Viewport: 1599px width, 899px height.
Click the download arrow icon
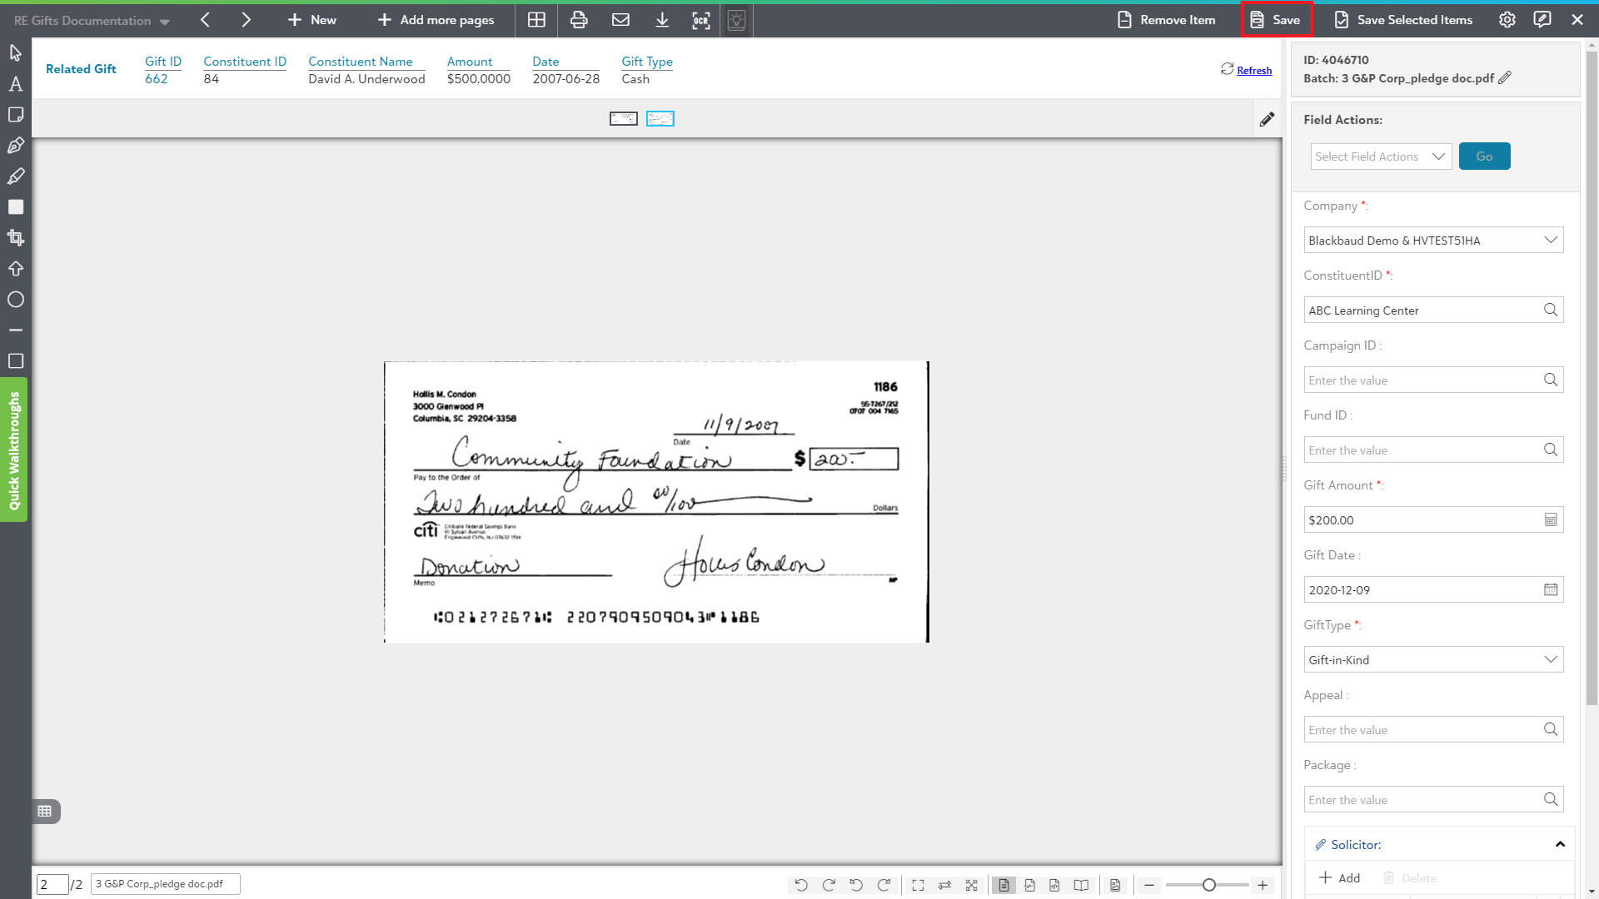[x=662, y=20]
